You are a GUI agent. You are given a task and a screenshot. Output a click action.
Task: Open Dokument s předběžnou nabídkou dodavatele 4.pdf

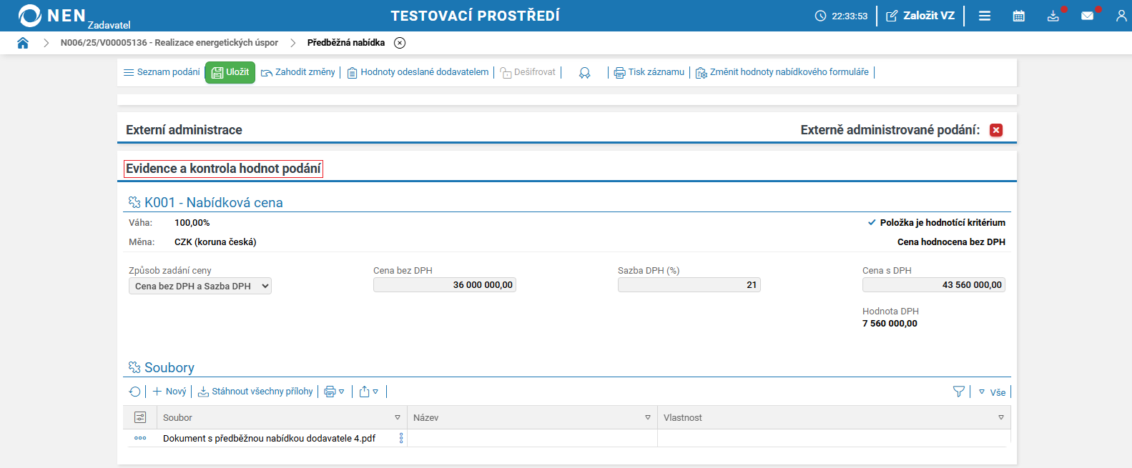coord(269,439)
